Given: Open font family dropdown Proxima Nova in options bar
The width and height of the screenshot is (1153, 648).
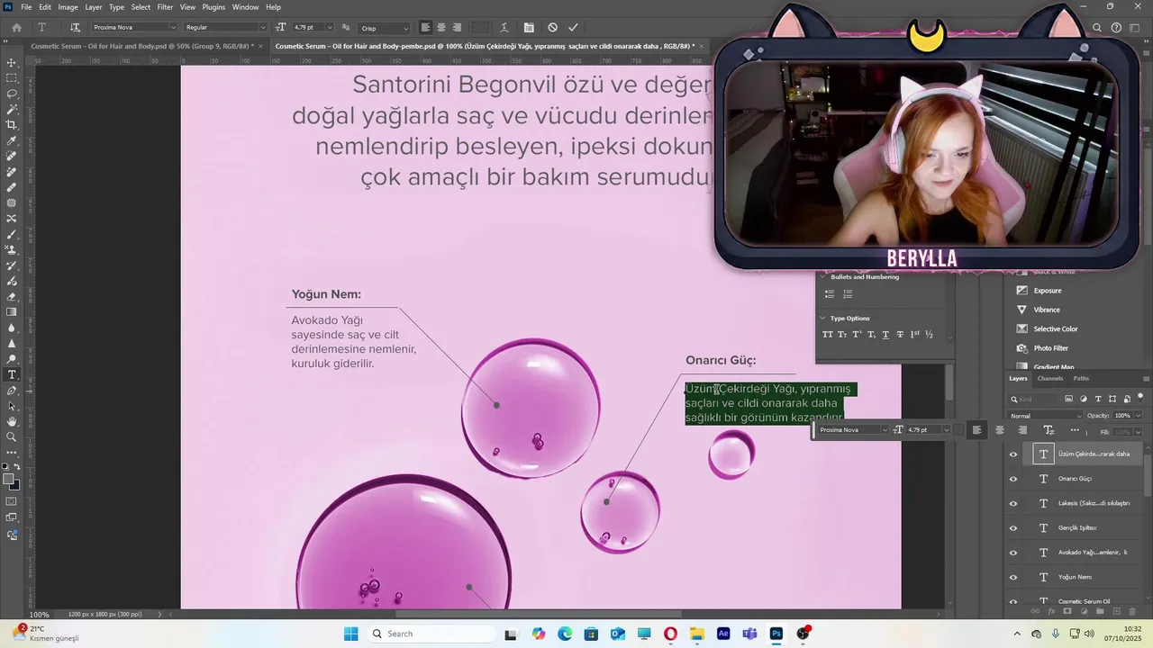Looking at the screenshot, I should point(134,28).
